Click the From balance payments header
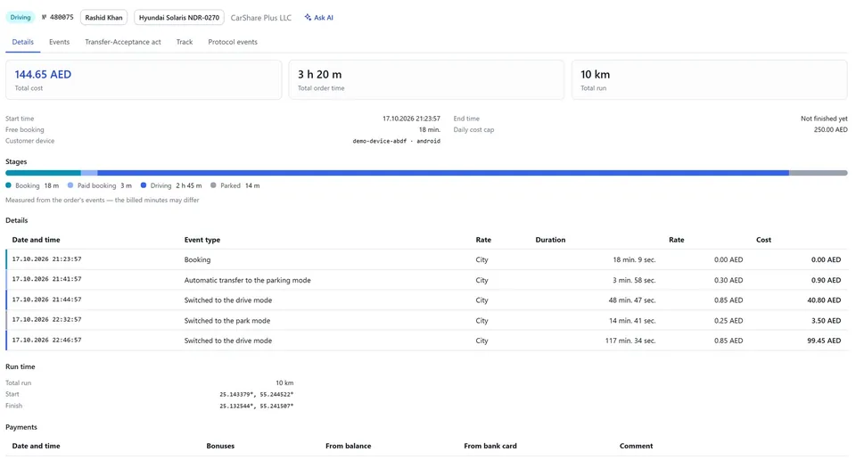The image size is (856, 460). pyautogui.click(x=349, y=446)
